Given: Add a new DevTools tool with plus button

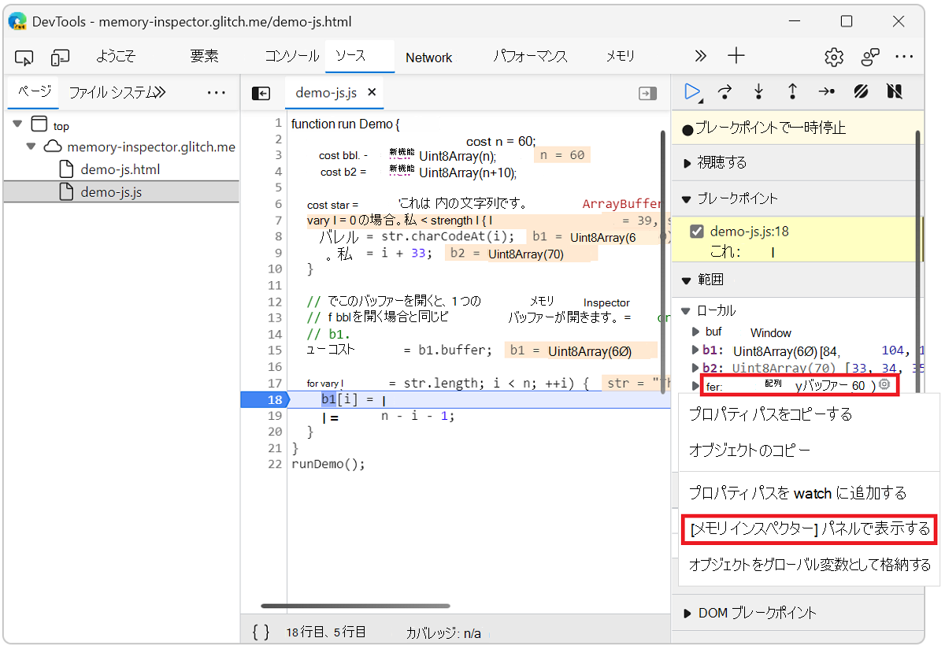Looking at the screenshot, I should [x=736, y=56].
